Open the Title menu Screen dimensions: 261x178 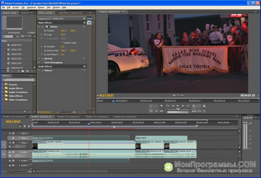click(48, 7)
